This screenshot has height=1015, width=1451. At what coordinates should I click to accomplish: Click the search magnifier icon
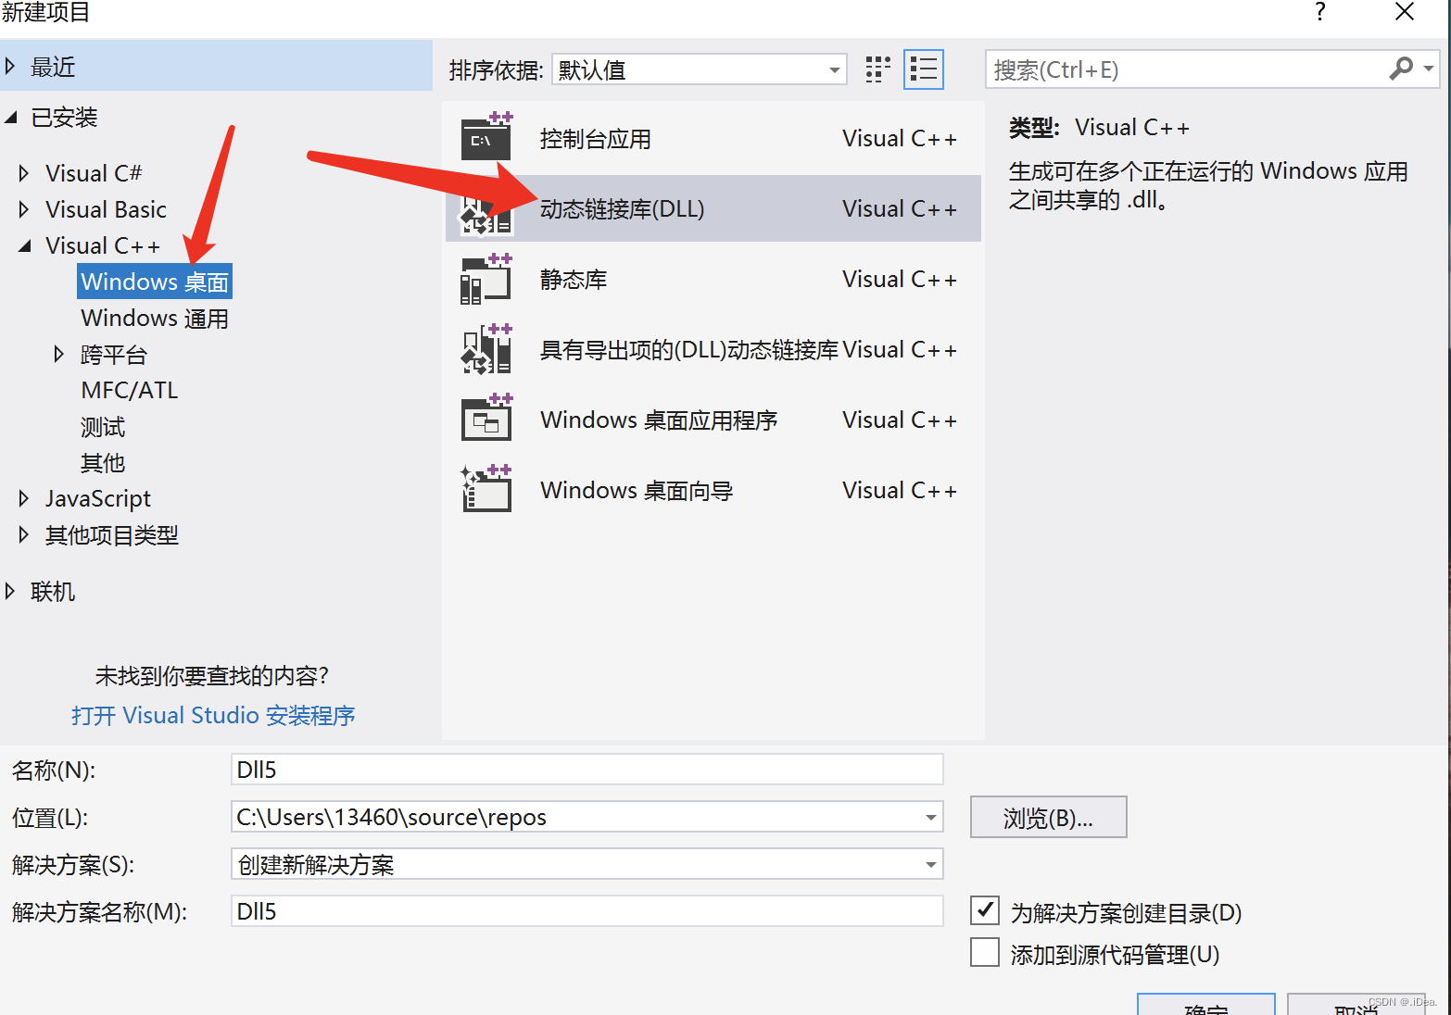[1400, 69]
